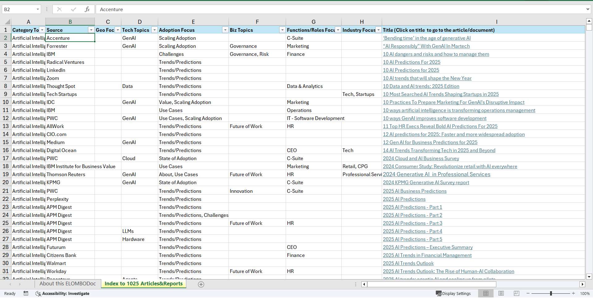
Task: Click vertical scrollbar down arrow
Action: tap(589, 277)
